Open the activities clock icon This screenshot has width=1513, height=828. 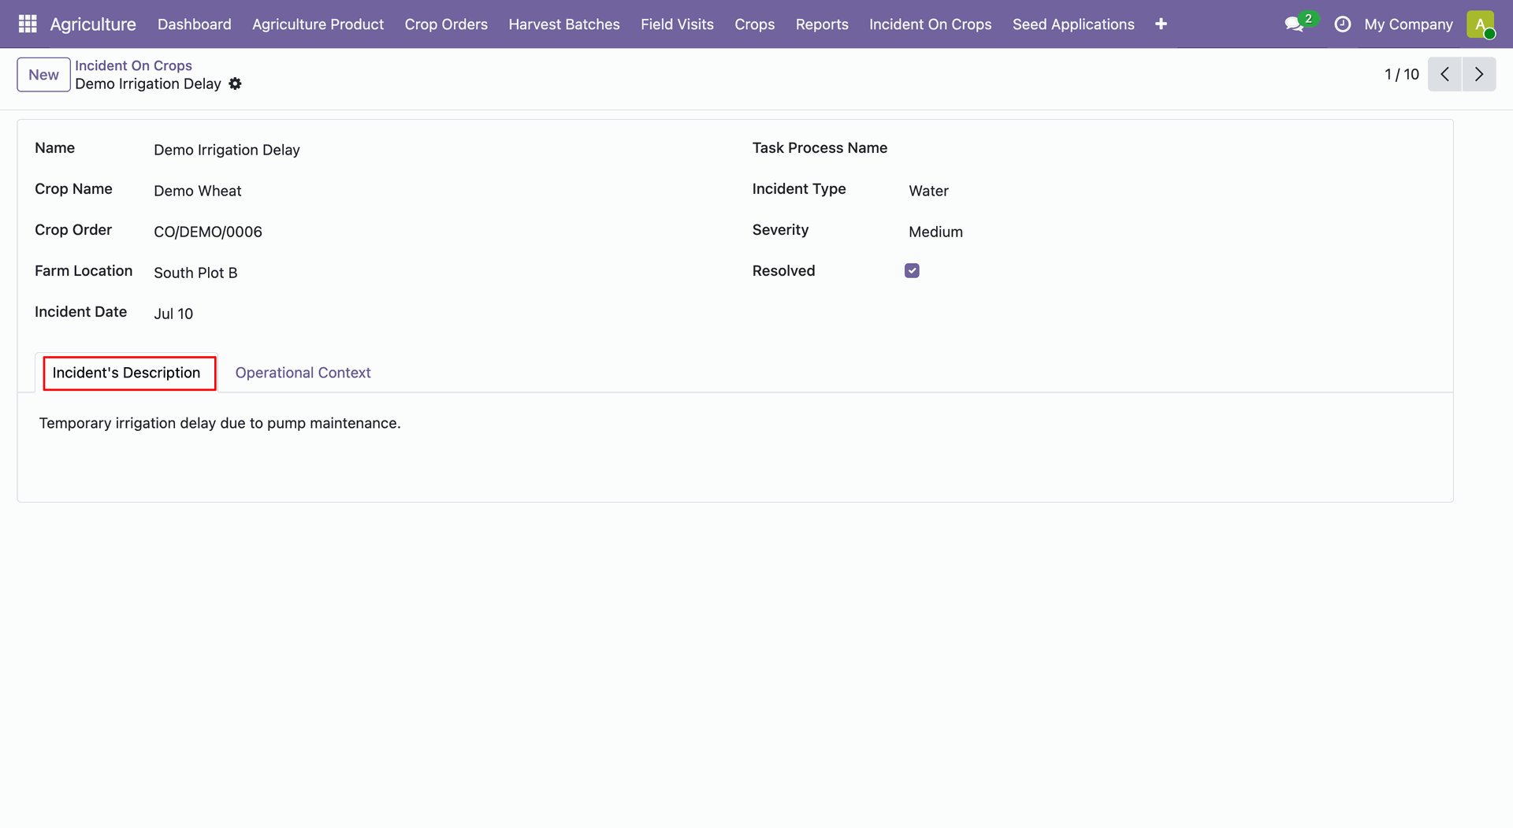(1343, 24)
